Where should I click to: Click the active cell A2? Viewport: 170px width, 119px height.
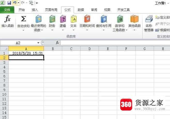(x=26, y=58)
